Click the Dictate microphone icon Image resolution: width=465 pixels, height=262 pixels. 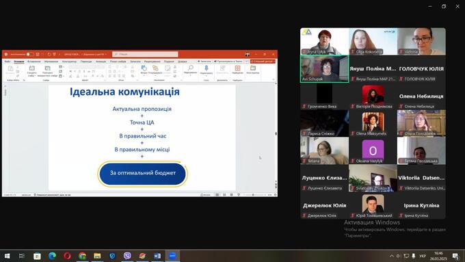point(206,68)
